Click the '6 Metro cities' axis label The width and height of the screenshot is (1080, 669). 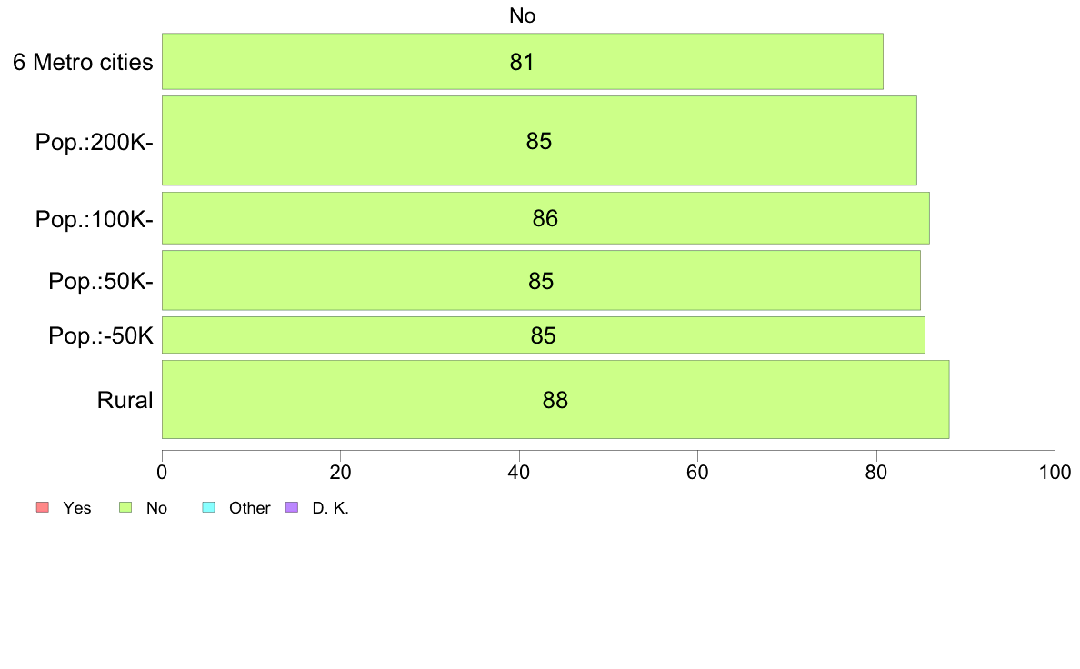click(x=83, y=62)
